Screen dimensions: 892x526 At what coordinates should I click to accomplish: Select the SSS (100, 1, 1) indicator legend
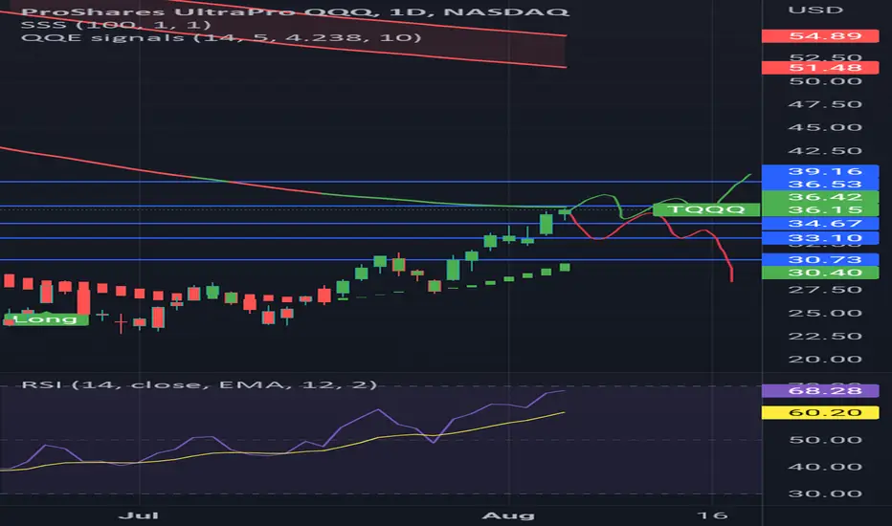tap(116, 25)
